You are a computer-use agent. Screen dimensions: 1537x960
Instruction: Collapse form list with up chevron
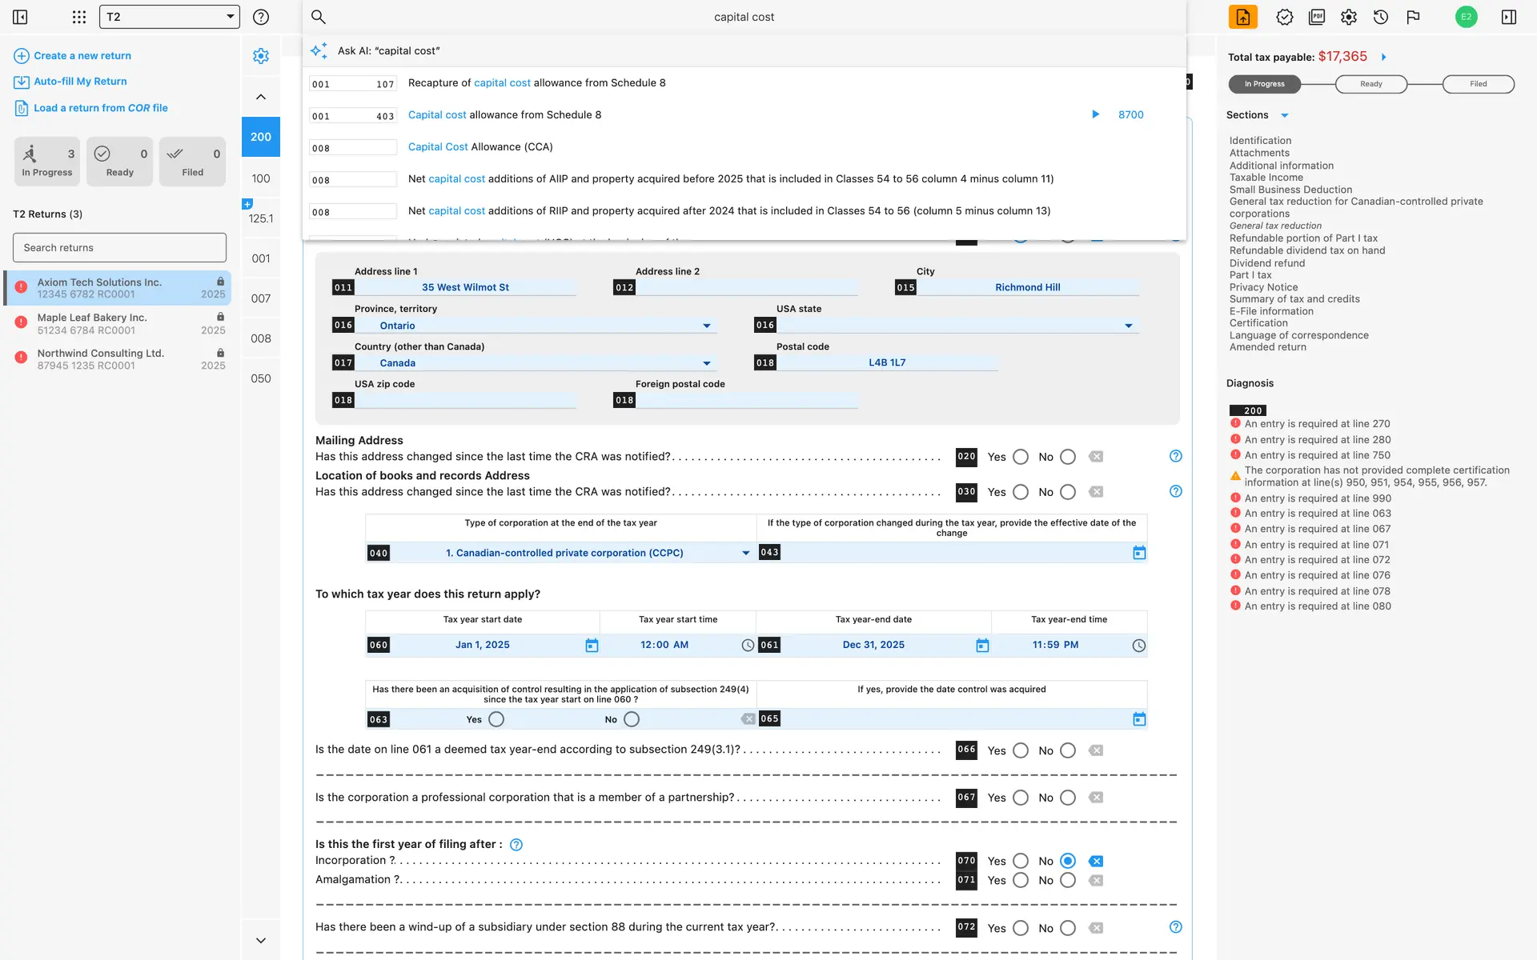(x=261, y=97)
